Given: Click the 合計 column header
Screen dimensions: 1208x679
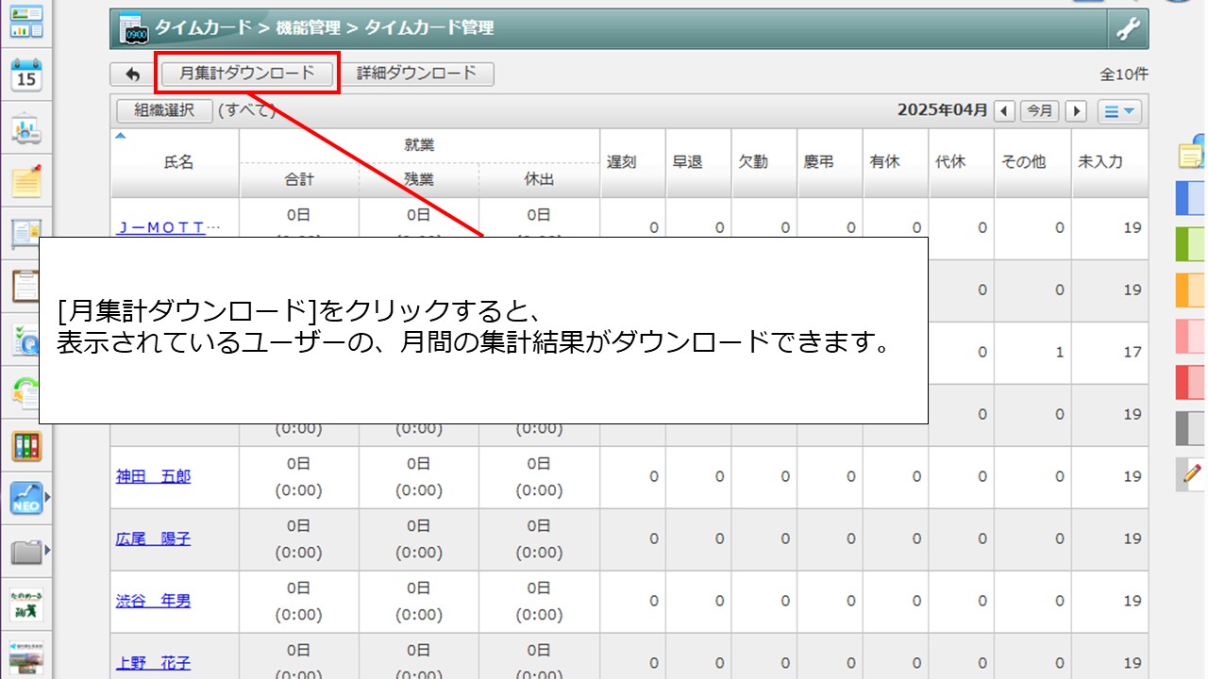Looking at the screenshot, I should (299, 179).
